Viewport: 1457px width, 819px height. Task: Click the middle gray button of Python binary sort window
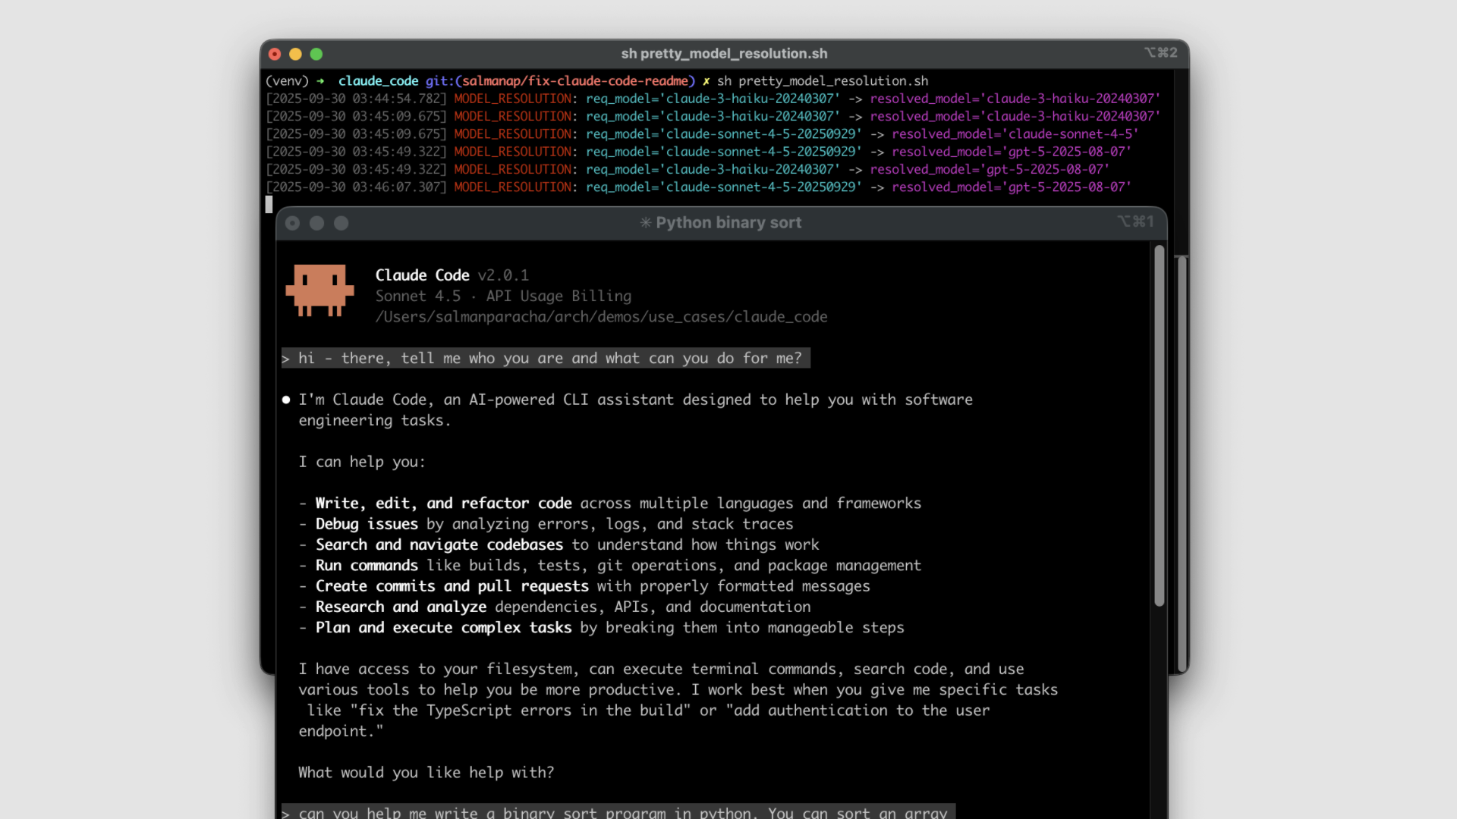point(317,223)
